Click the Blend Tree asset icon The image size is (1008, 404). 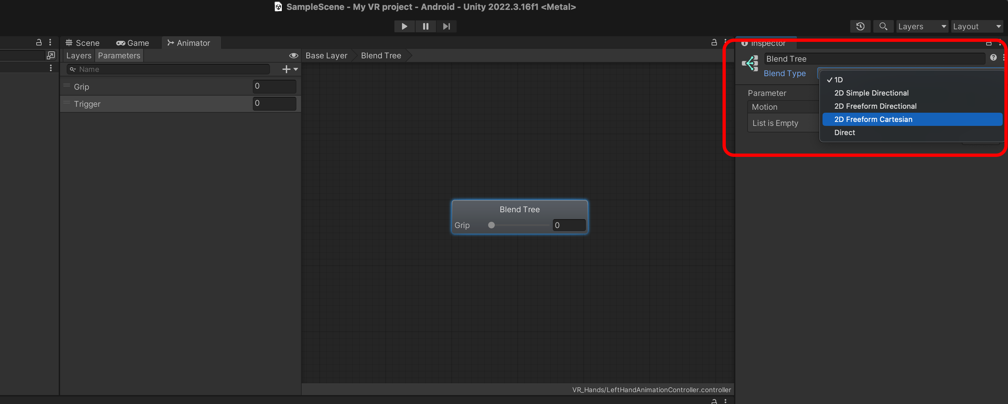pos(750,63)
